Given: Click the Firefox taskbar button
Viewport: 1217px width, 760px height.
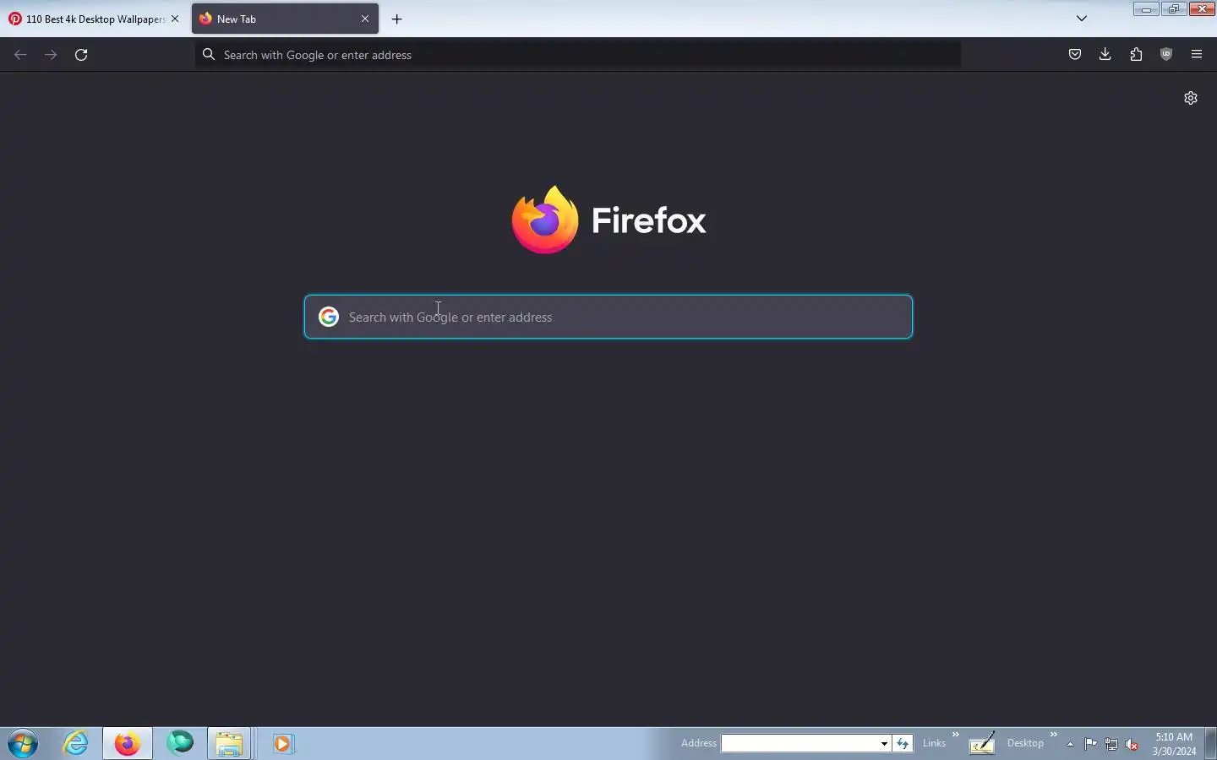Looking at the screenshot, I should tap(128, 744).
